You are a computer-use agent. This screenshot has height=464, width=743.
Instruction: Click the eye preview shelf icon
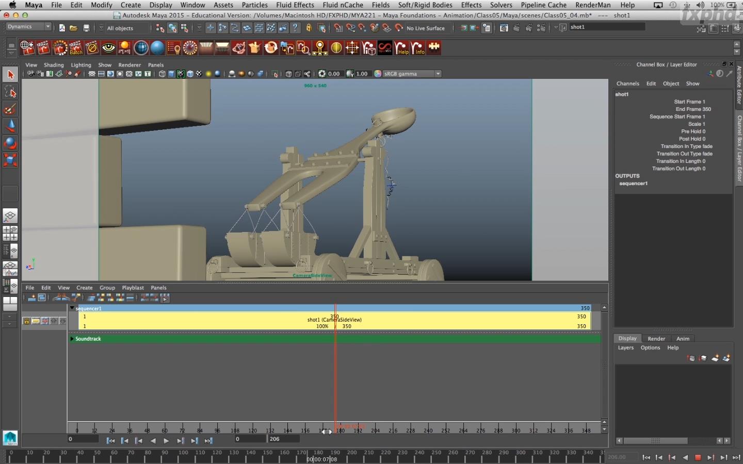(x=108, y=48)
